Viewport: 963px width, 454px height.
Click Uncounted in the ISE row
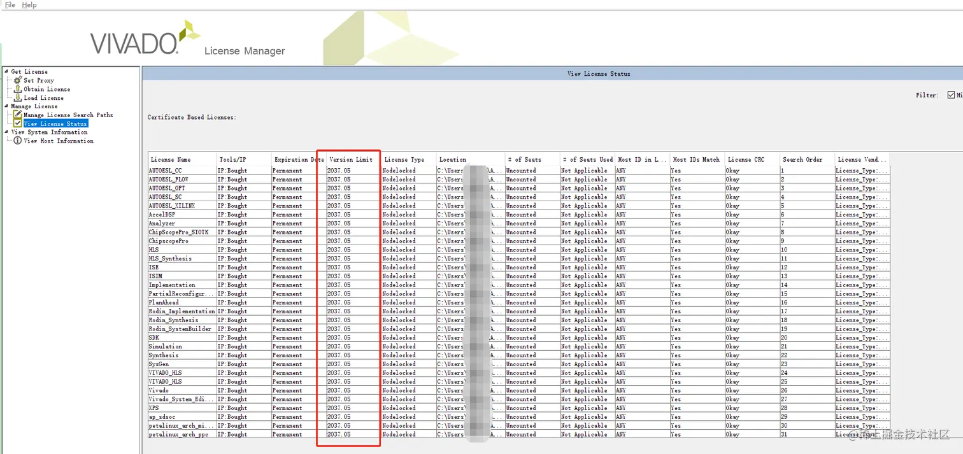click(521, 267)
